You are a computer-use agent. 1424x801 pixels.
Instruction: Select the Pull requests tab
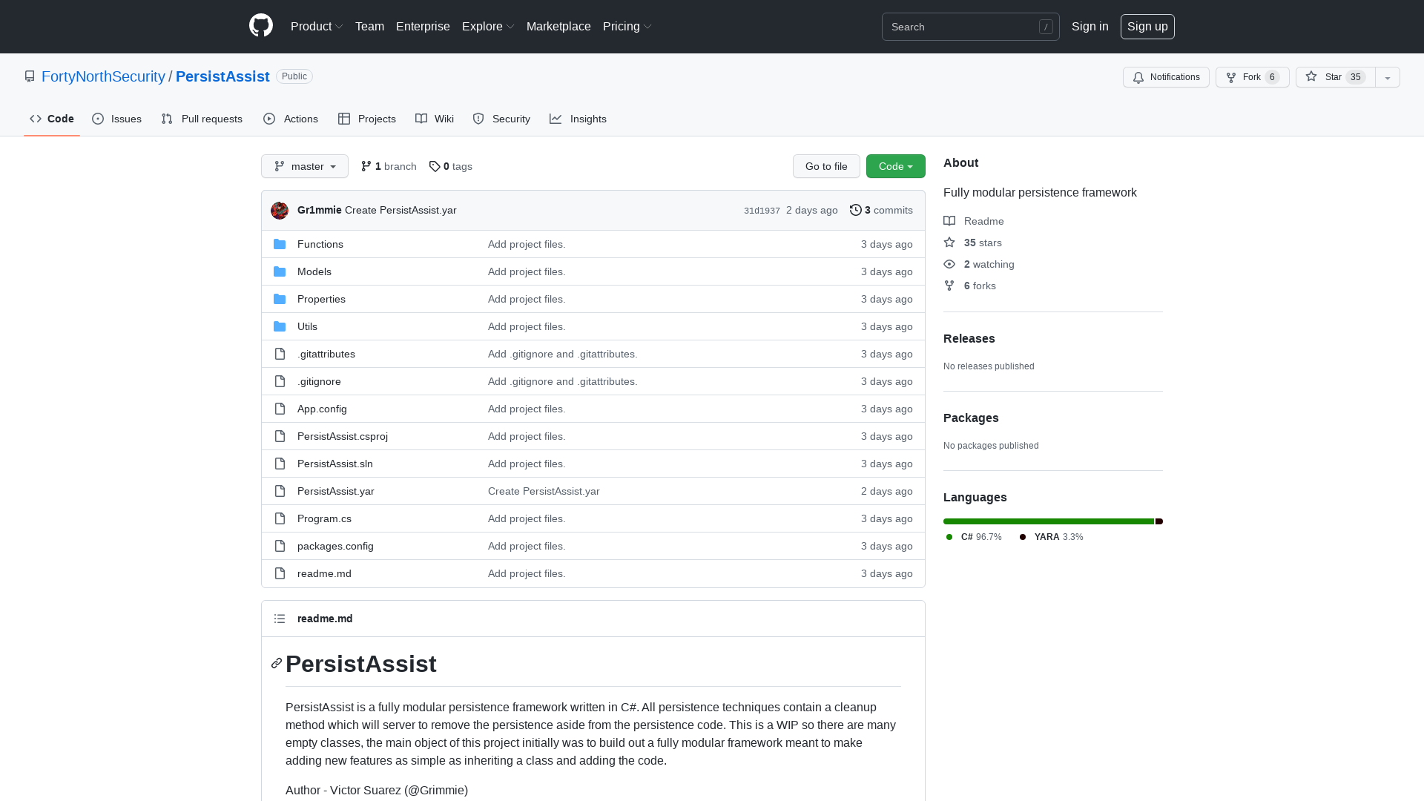(201, 119)
